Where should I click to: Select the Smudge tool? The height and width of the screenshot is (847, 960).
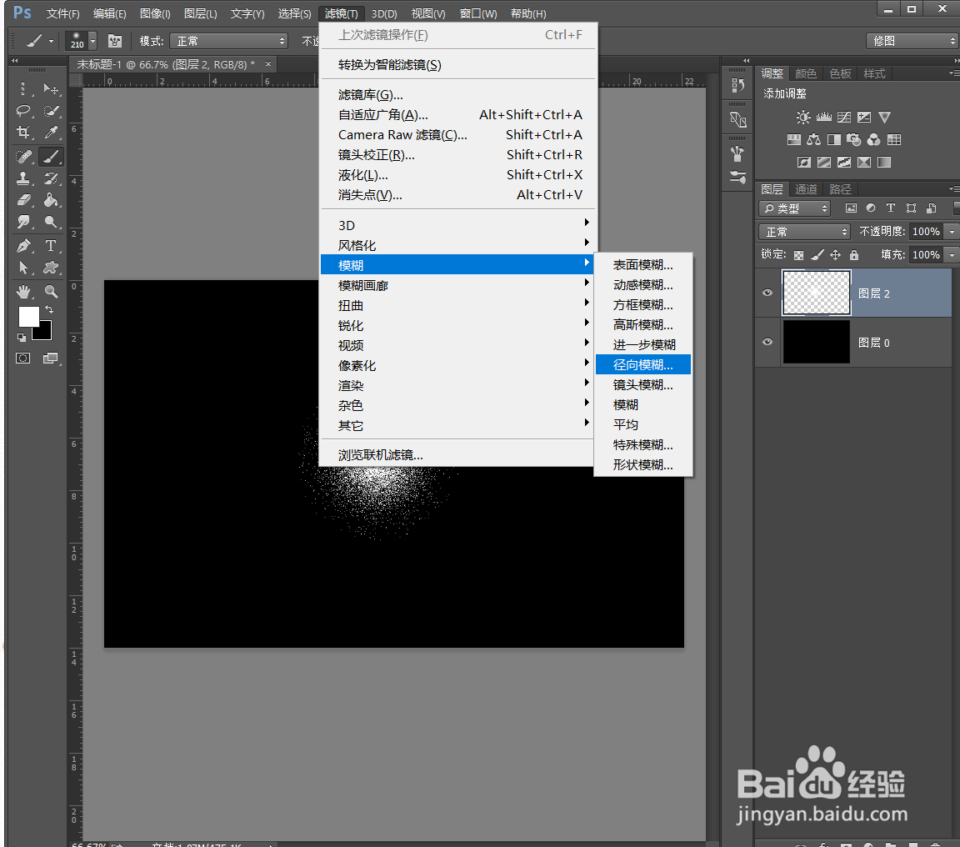(23, 222)
